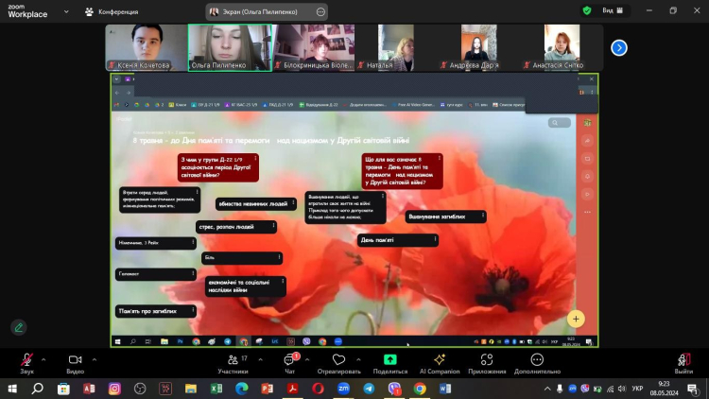Open the Вид view layout dropdown

point(613,10)
